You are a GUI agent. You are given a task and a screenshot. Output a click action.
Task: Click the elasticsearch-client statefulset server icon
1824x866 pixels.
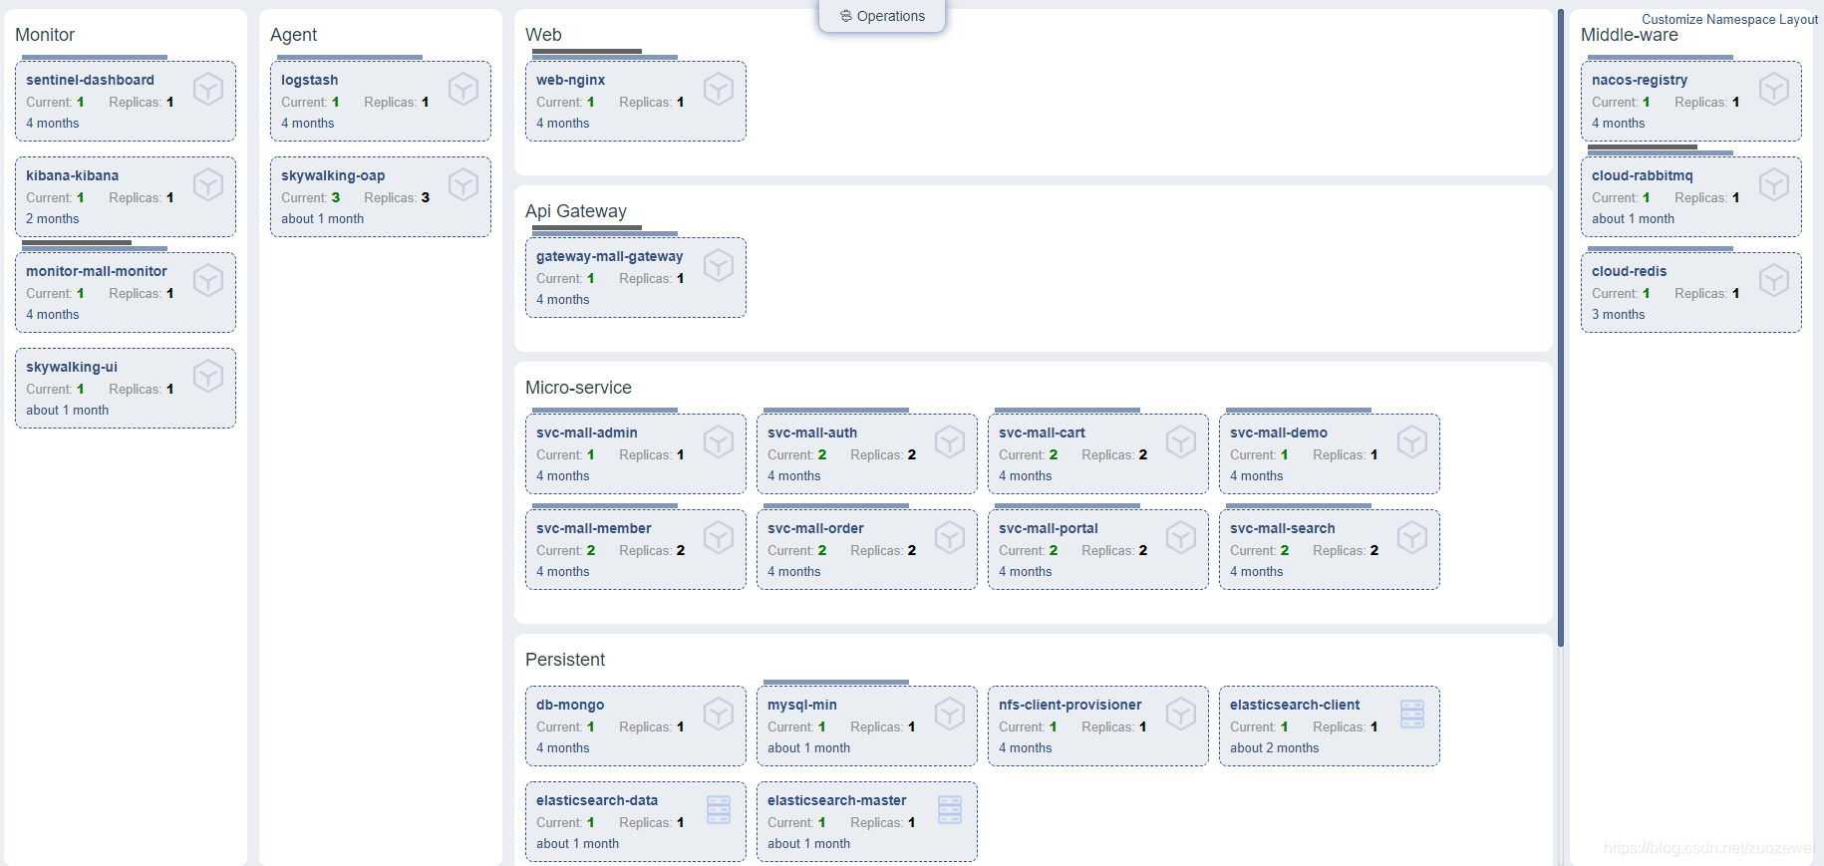(1412, 714)
